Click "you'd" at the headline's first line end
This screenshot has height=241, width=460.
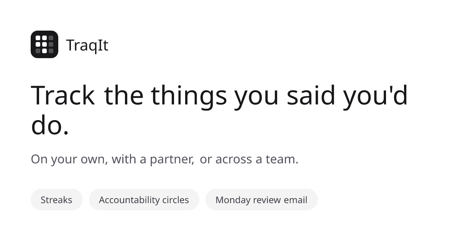pyautogui.click(x=375, y=96)
